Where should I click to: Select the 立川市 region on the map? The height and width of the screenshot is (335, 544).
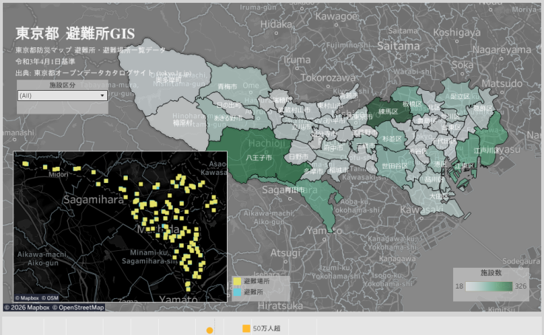(301, 127)
